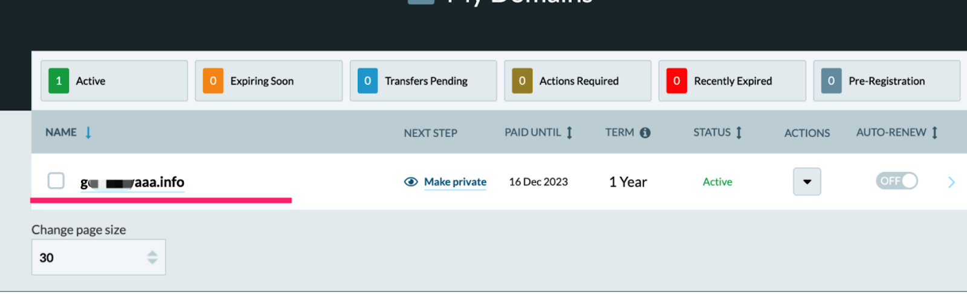Sort by PAID UNTIL arrow icon
This screenshot has height=294, width=967.
click(569, 133)
